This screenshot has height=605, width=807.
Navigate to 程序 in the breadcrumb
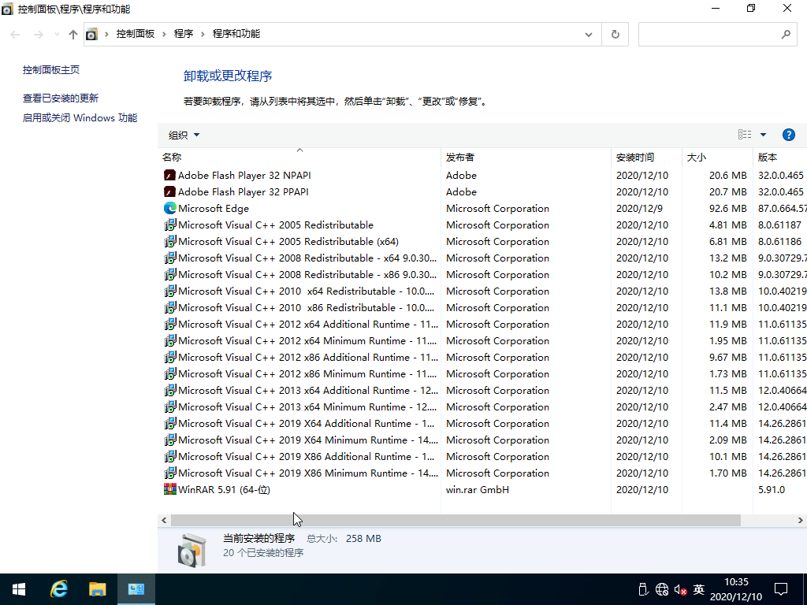[184, 35]
